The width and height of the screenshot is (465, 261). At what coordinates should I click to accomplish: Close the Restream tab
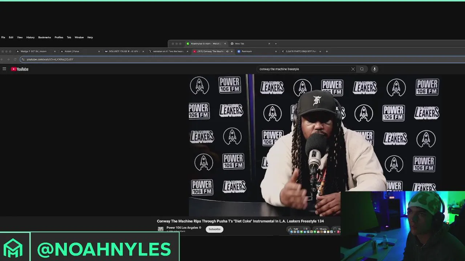pos(276,51)
